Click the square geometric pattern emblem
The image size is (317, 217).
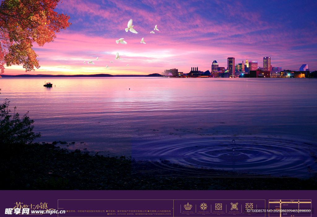(219, 206)
